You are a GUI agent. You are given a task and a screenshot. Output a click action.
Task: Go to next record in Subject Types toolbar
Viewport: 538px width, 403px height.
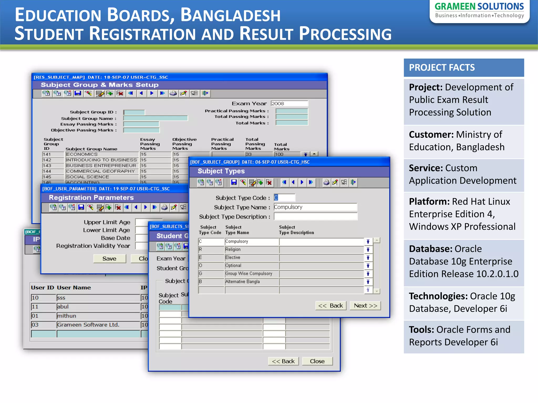point(302,182)
